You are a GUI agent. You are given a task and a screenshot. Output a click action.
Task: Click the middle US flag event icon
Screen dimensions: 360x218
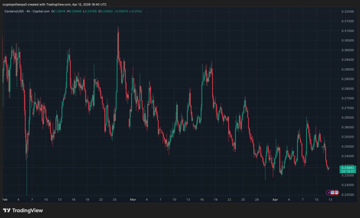332,192
